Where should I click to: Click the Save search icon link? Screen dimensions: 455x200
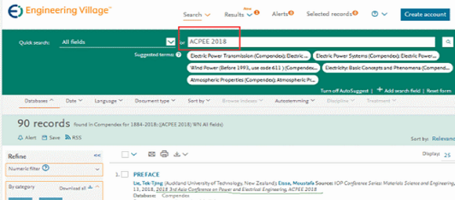click(x=51, y=138)
